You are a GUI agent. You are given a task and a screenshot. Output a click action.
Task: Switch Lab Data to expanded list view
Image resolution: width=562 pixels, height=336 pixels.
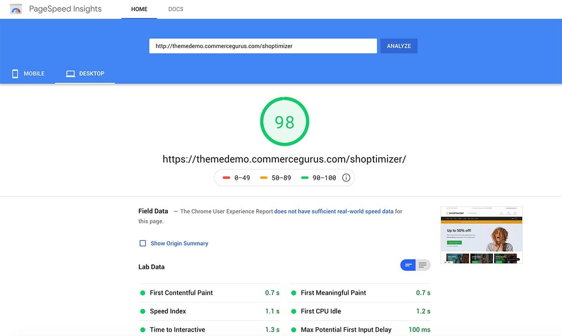coord(423,265)
